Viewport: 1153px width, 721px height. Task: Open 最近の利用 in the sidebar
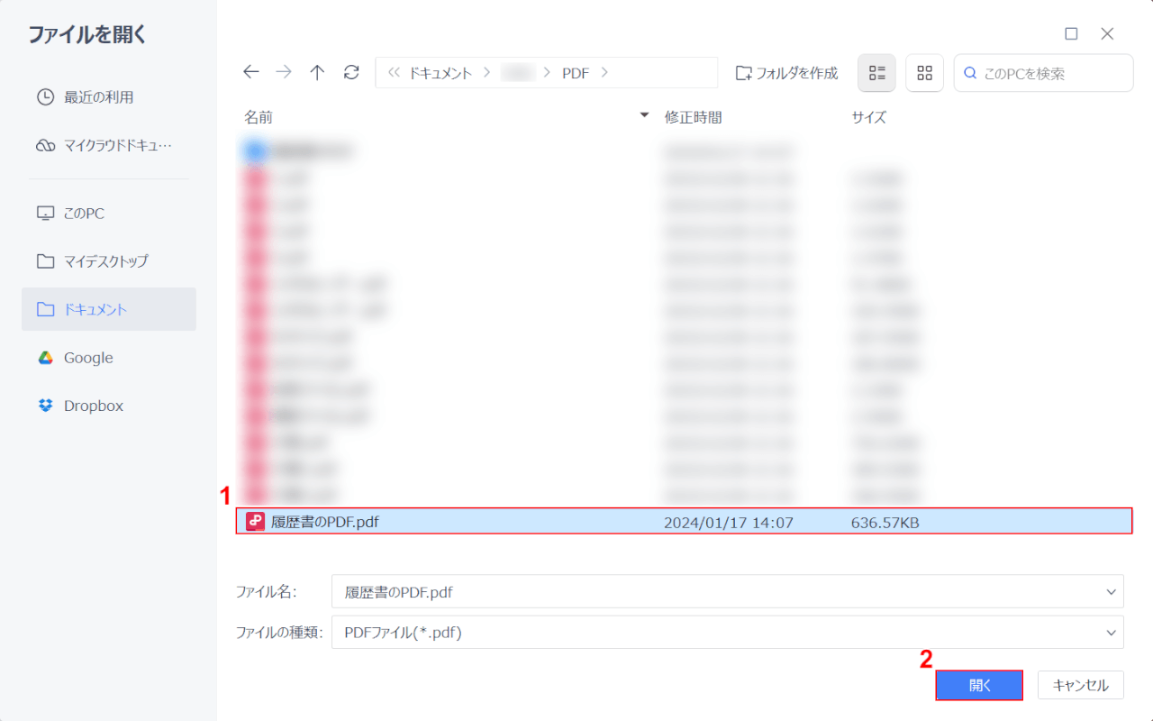tap(109, 97)
